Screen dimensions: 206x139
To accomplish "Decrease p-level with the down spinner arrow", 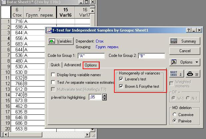I will pyautogui.click(x=104, y=99).
